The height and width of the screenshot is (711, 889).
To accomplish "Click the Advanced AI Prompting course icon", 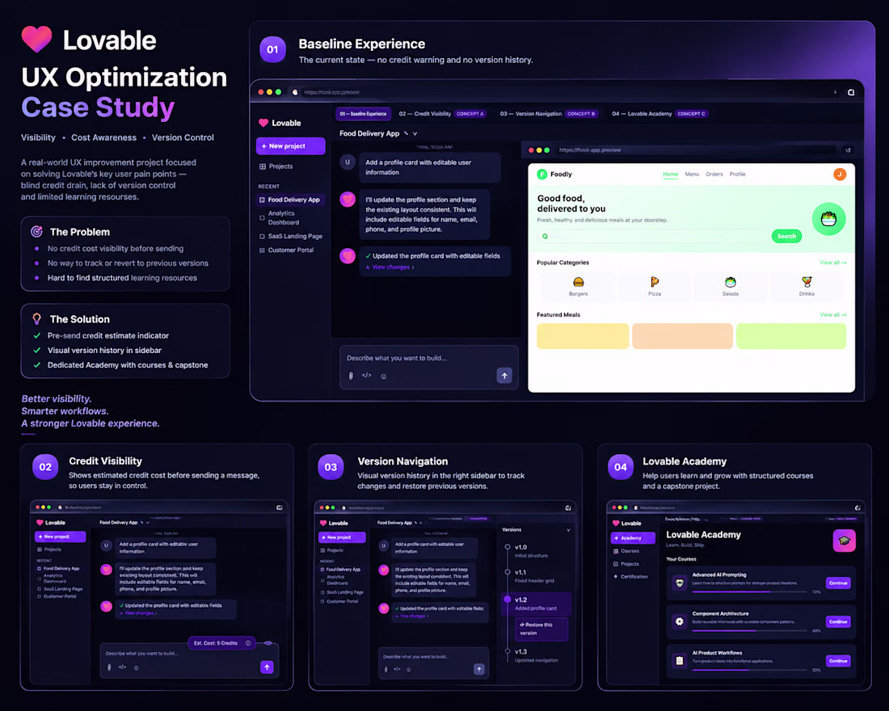I will pos(679,583).
